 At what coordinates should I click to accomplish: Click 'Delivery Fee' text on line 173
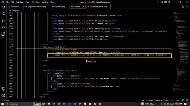(102, 37)
